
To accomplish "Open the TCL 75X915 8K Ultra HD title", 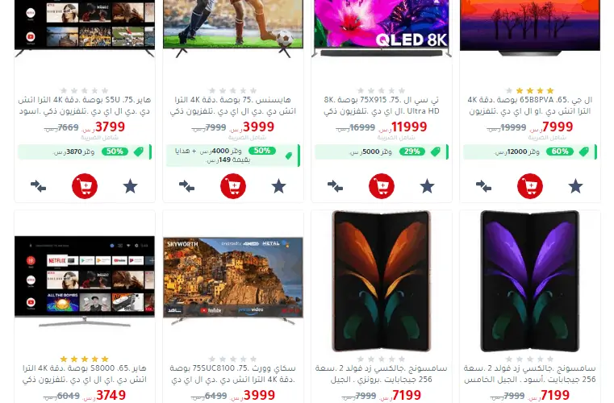I will pyautogui.click(x=382, y=106).
